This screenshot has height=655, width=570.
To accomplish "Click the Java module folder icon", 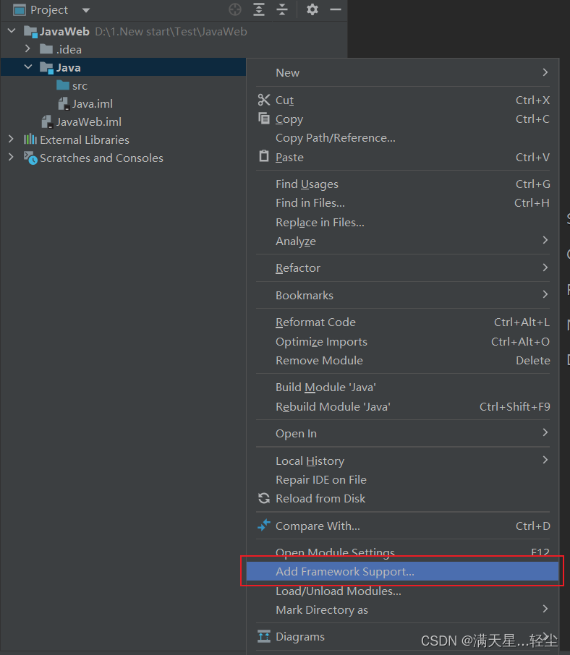I will [x=46, y=67].
